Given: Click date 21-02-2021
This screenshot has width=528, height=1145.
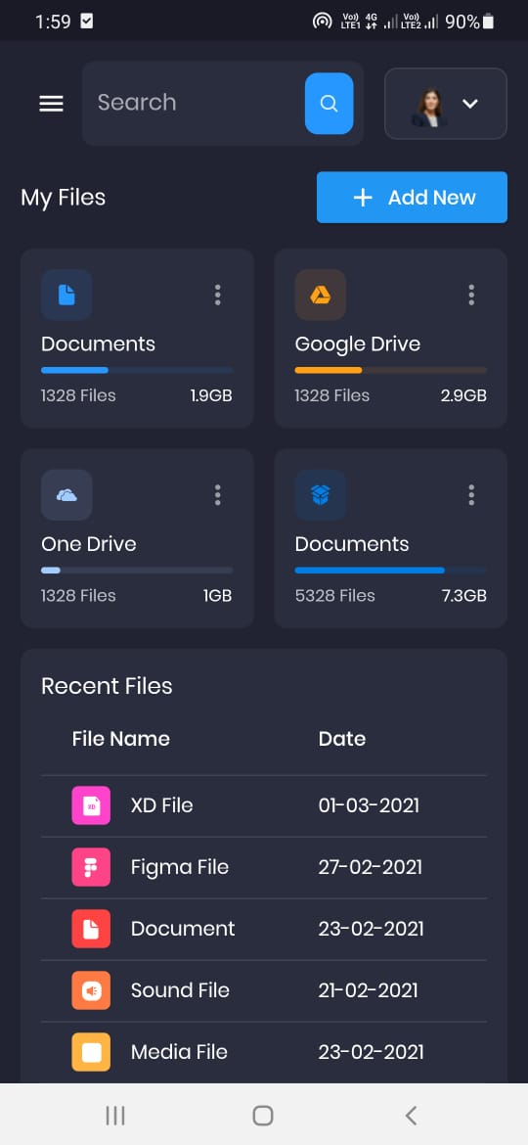Looking at the screenshot, I should pos(369,990).
